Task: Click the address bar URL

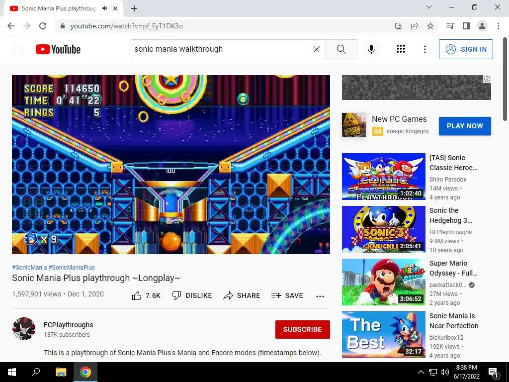Action: pos(127,26)
